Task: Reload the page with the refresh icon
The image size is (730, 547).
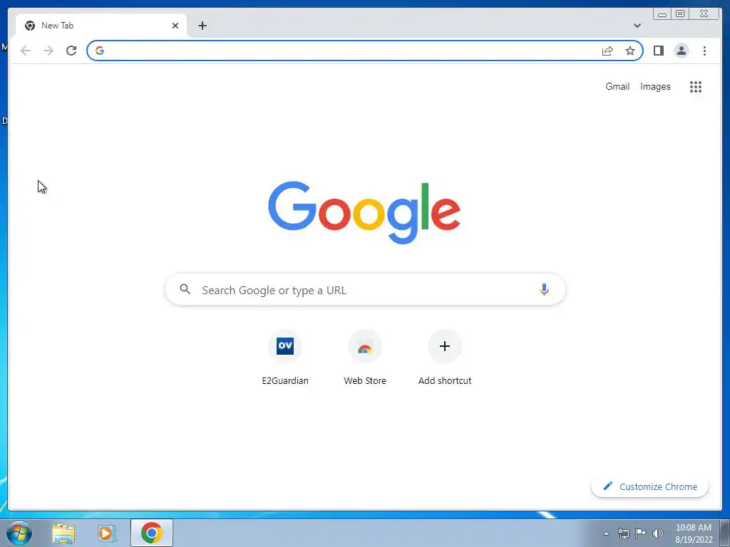Action: point(71,51)
